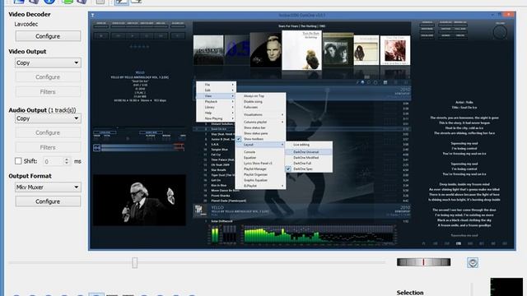Expand the Layout submenu entry

click(x=260, y=145)
